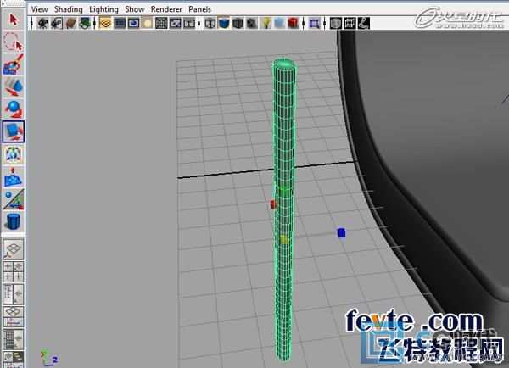Open the Camera Attributes icon
This screenshot has height=368, width=509.
click(x=57, y=24)
